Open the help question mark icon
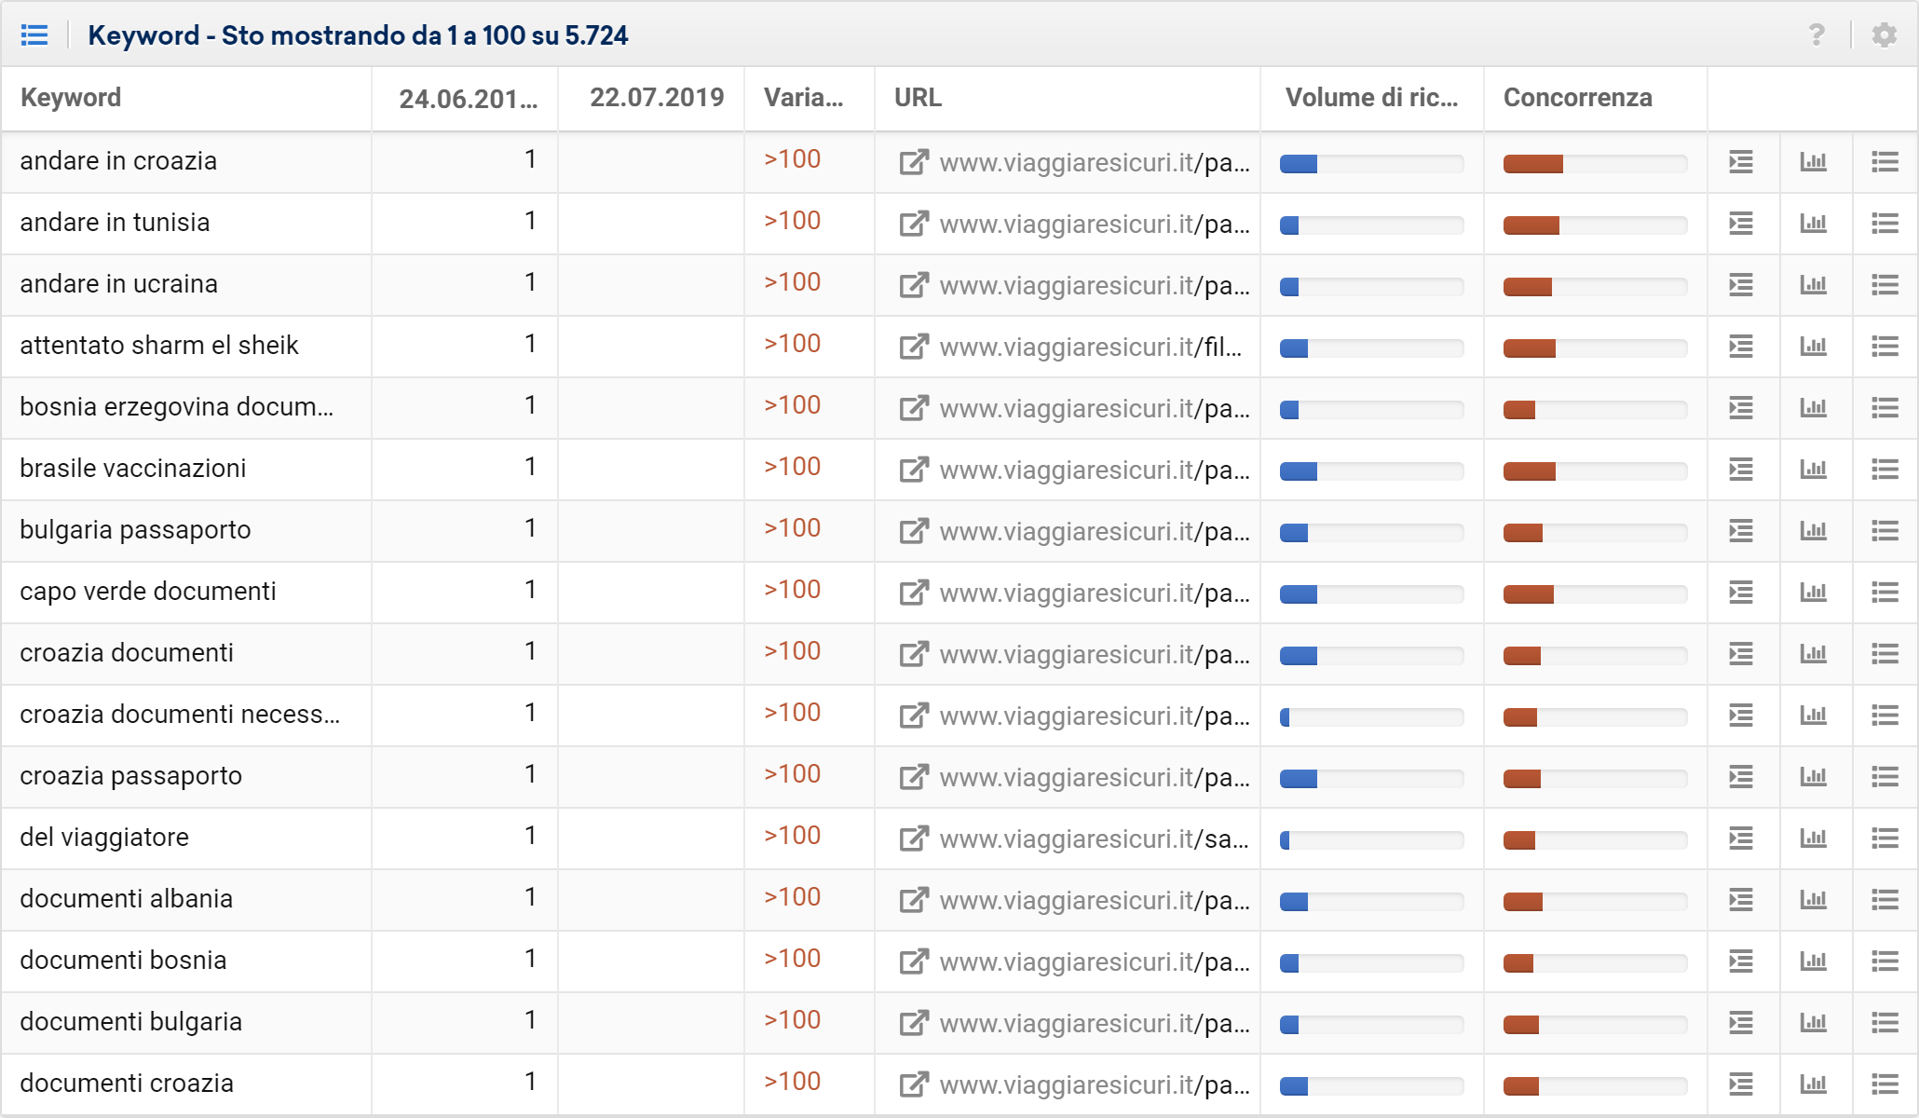1919x1118 pixels. (x=1817, y=35)
